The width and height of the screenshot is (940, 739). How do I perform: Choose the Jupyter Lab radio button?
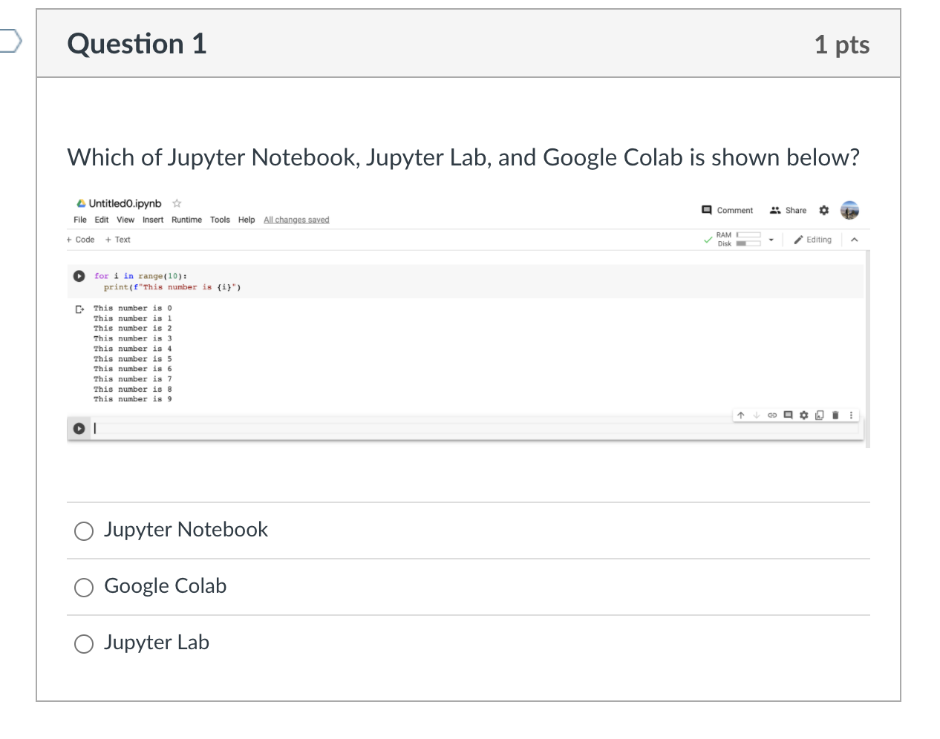click(84, 643)
